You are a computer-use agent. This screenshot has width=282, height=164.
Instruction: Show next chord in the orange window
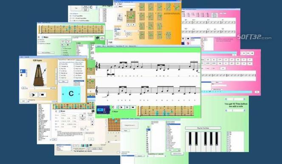(x=133, y=25)
